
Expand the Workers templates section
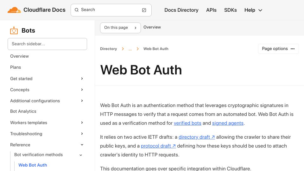point(82,123)
